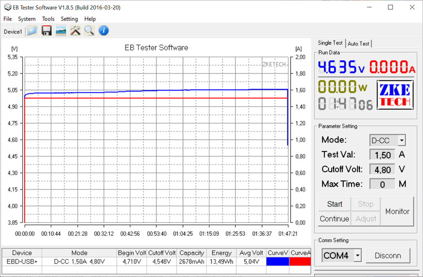Click the Cutoff Volt column header

coord(162,253)
